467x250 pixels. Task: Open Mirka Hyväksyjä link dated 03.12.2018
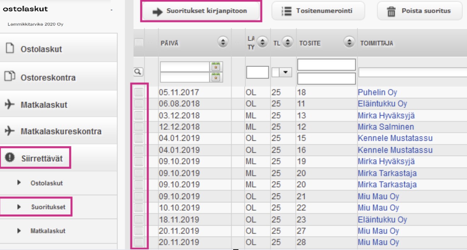[386, 116]
